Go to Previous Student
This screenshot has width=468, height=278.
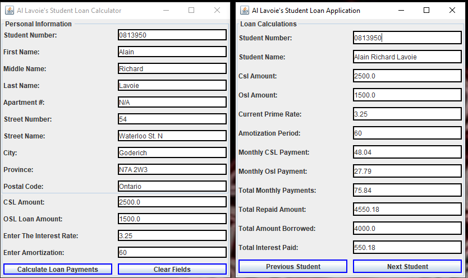click(x=293, y=266)
